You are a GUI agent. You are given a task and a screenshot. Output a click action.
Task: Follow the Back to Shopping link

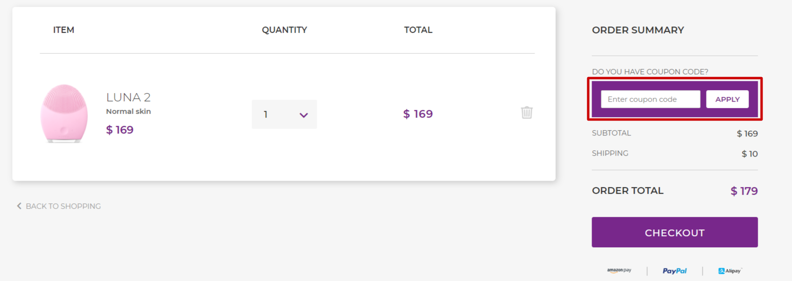tap(63, 206)
